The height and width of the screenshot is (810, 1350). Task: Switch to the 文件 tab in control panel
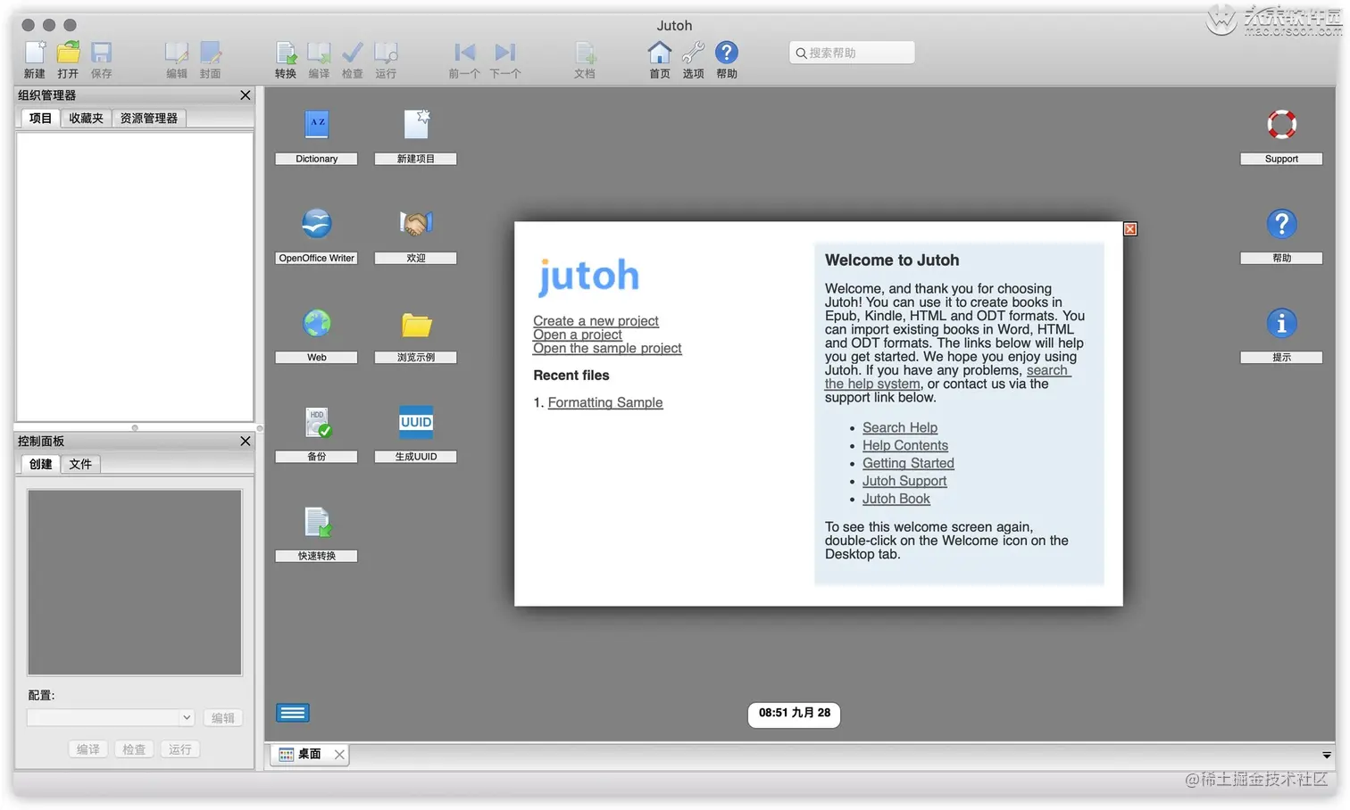80,464
